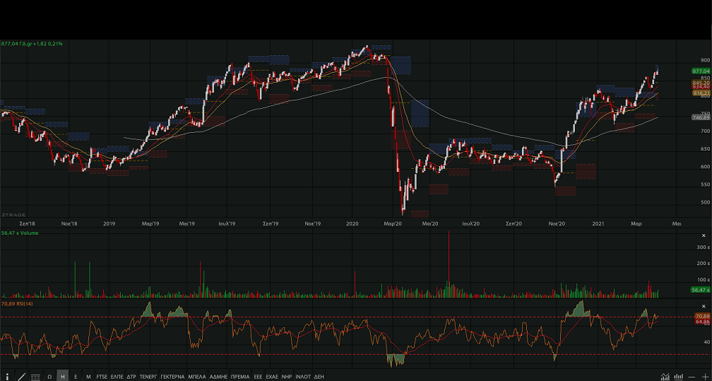This screenshot has height=381, width=712.
Task: Click the 2019 date axis label
Action: (109, 223)
